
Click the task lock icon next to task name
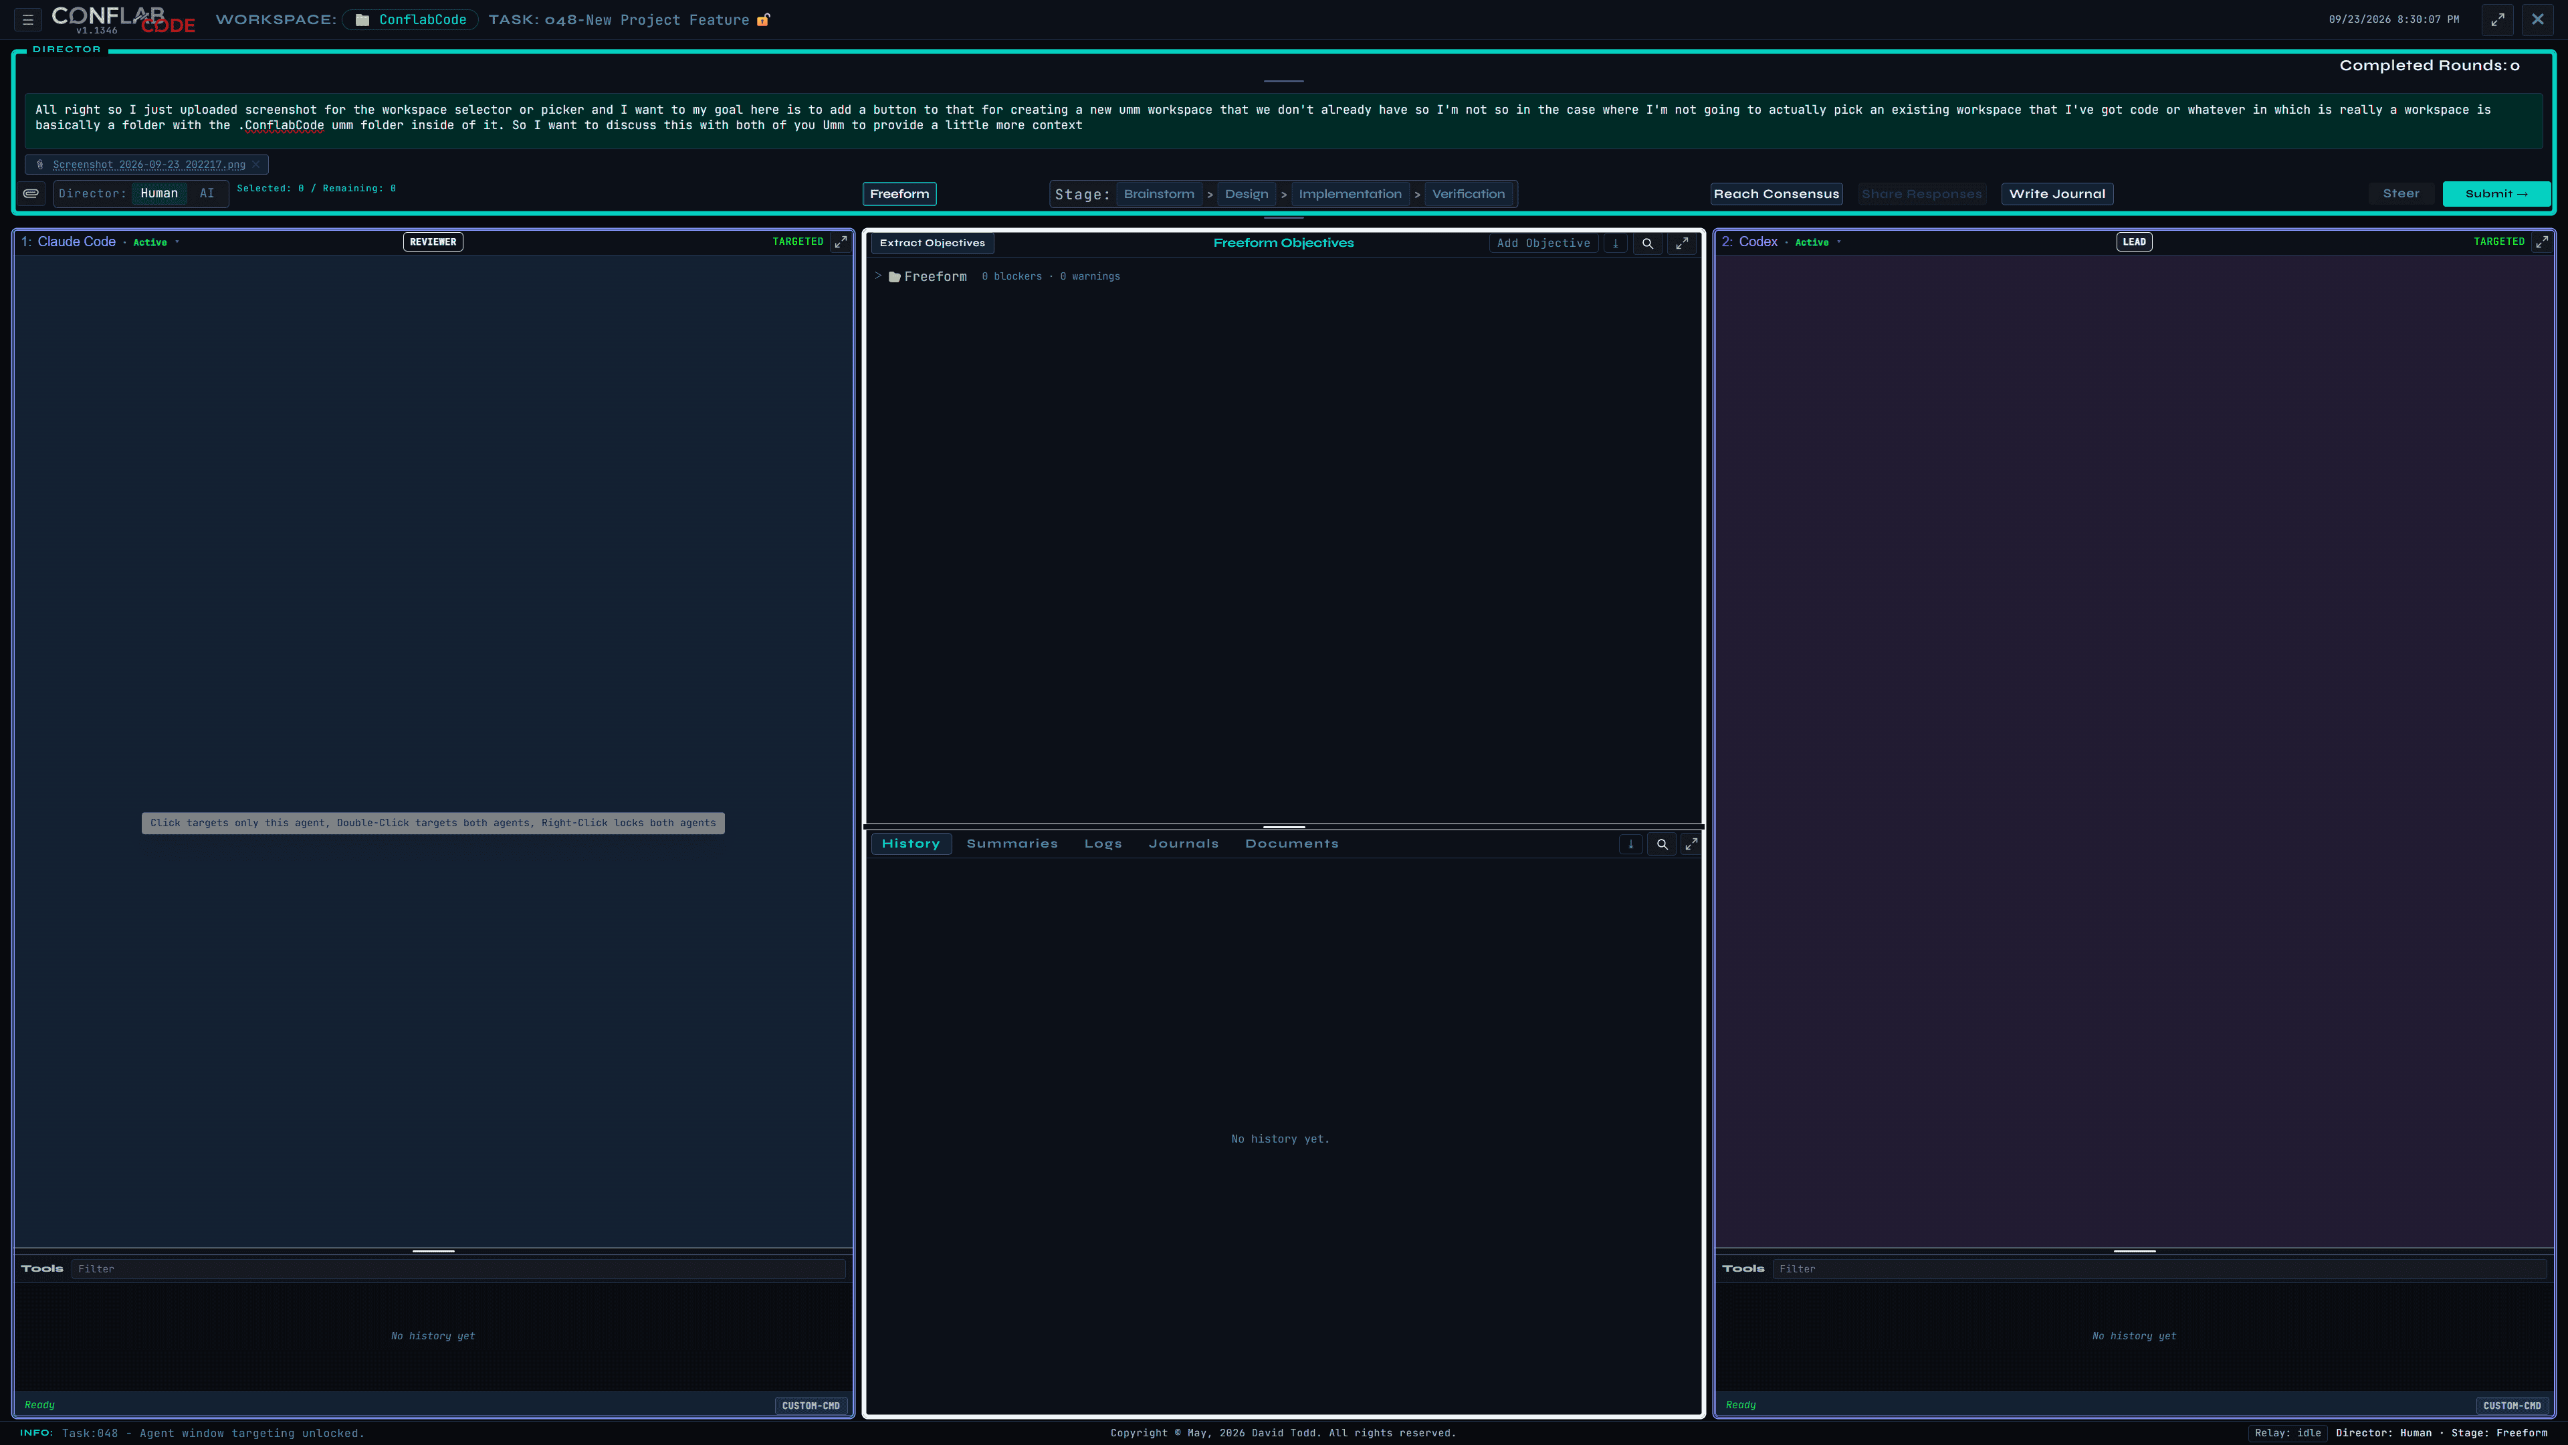point(764,20)
